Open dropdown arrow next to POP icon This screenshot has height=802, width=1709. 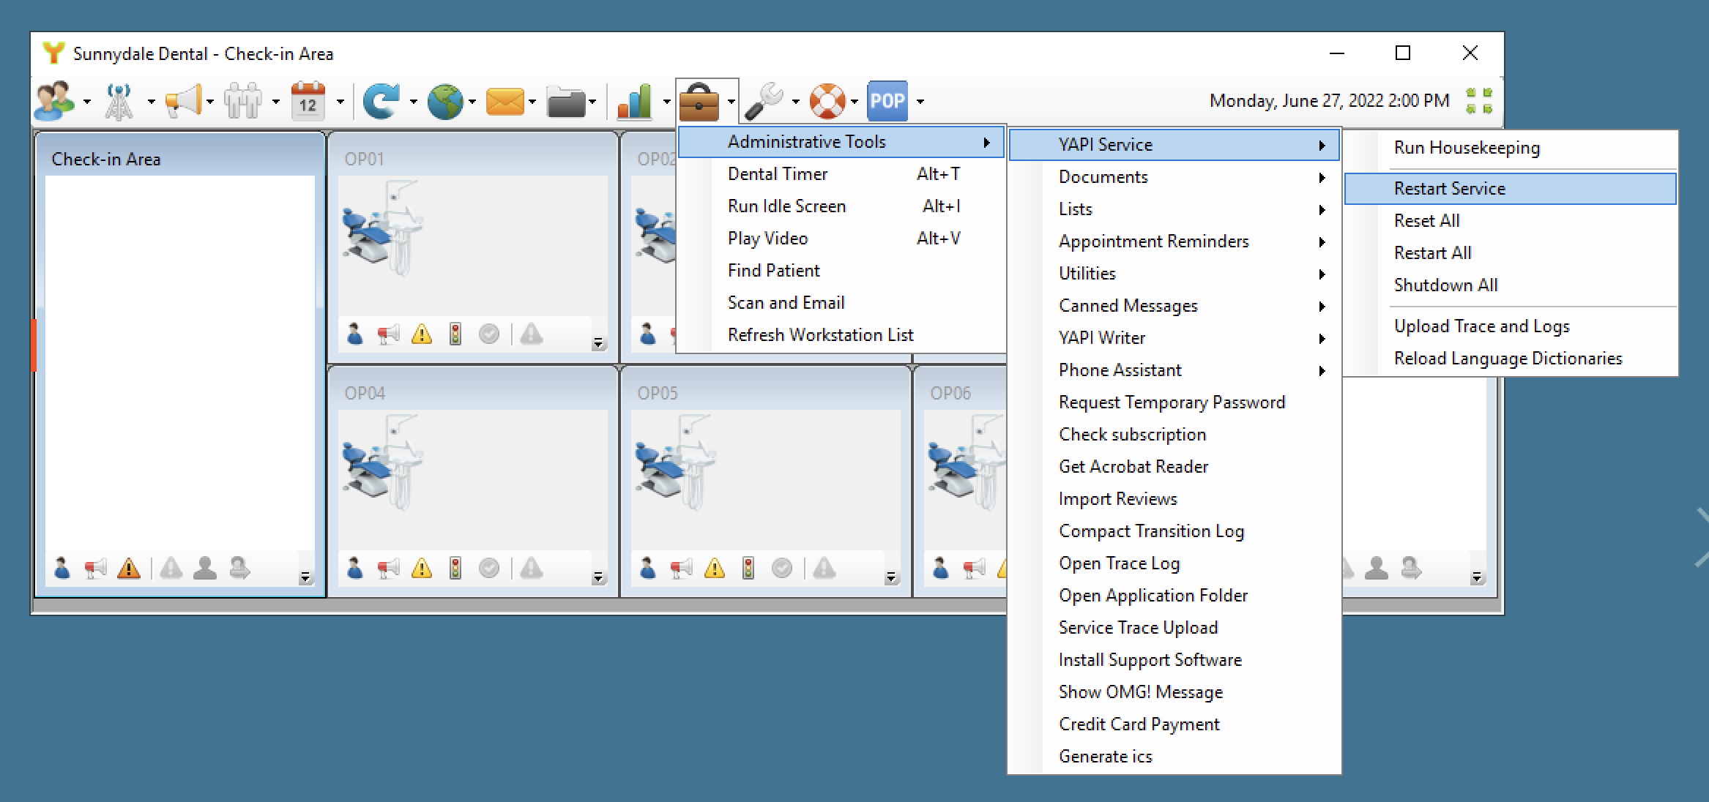(x=920, y=102)
